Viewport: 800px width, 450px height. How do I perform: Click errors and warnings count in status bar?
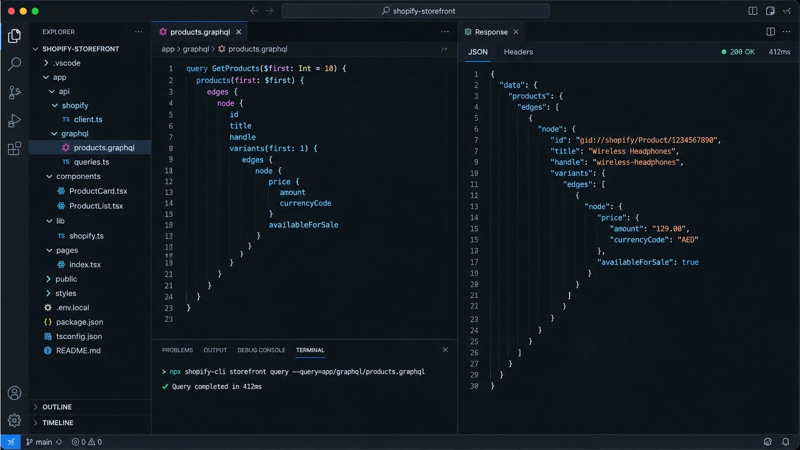87,442
